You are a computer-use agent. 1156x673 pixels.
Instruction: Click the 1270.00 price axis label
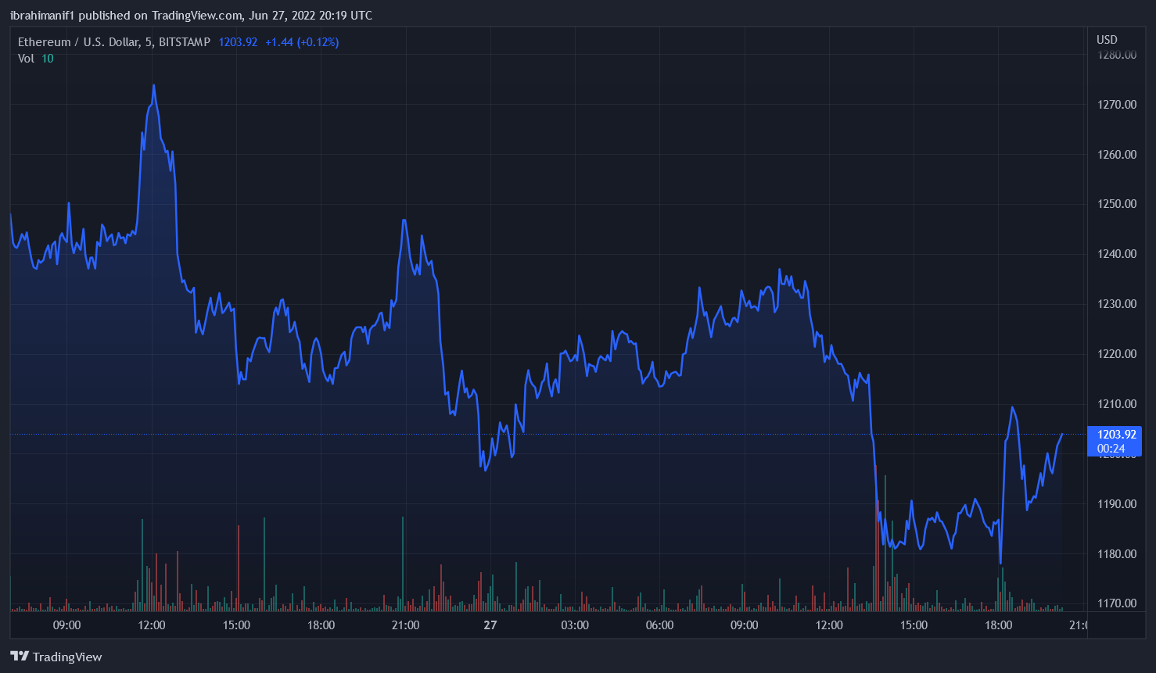[1117, 105]
